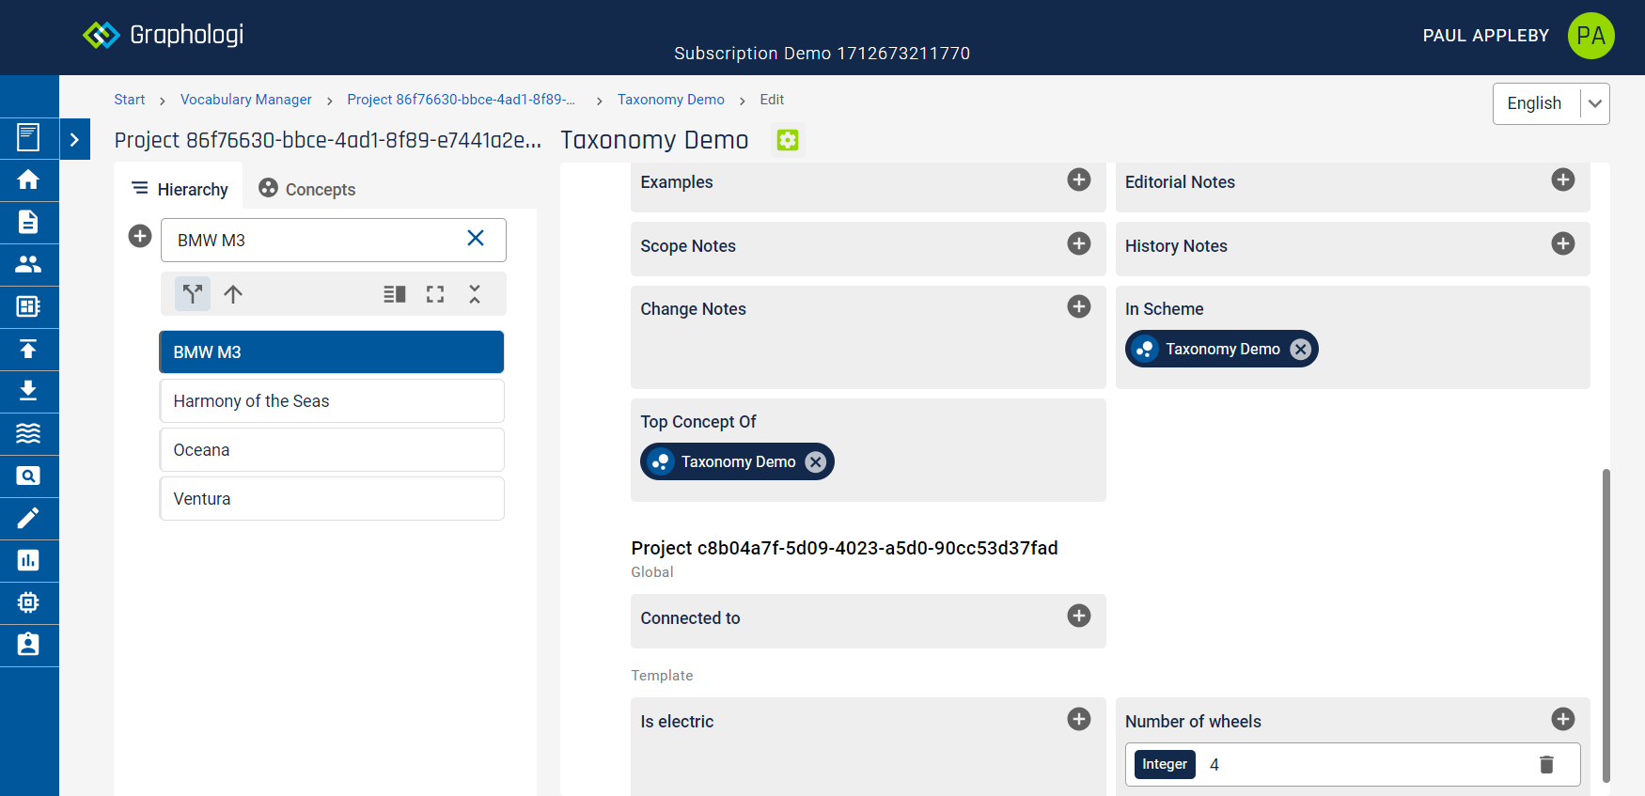Screen dimensions: 1645x796
Task: Add an Editorial Notes entry
Action: tap(1563, 179)
